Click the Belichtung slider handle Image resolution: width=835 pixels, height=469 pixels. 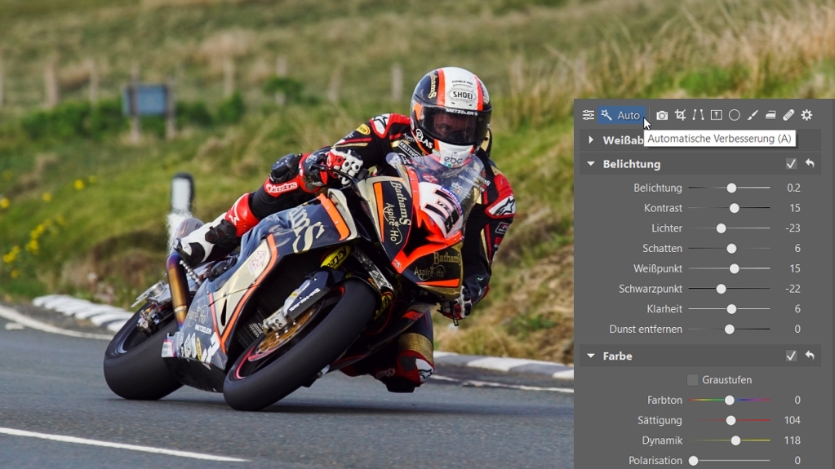(x=731, y=188)
